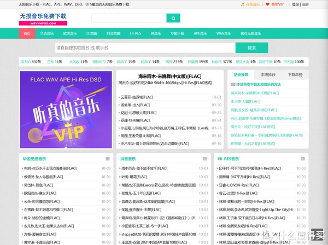Screen dimensions: 328x245
Task: Switch to the 站长推荐 tab
Action: pos(241,75)
